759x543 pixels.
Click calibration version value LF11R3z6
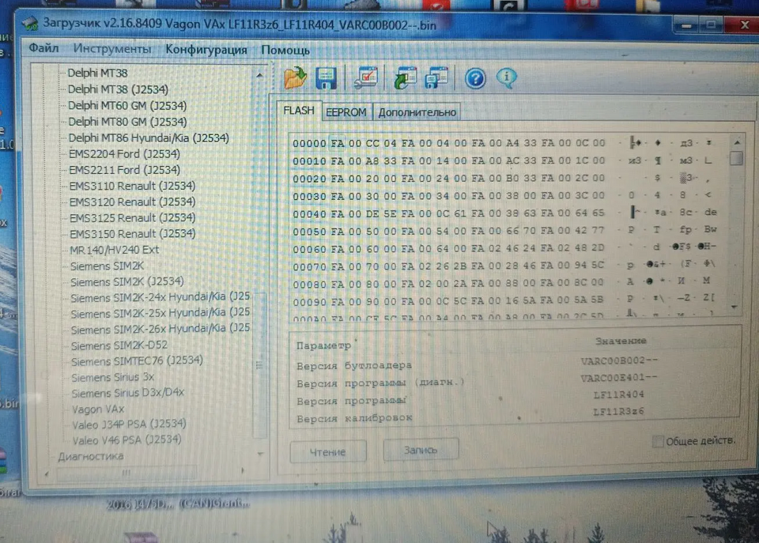pos(618,411)
